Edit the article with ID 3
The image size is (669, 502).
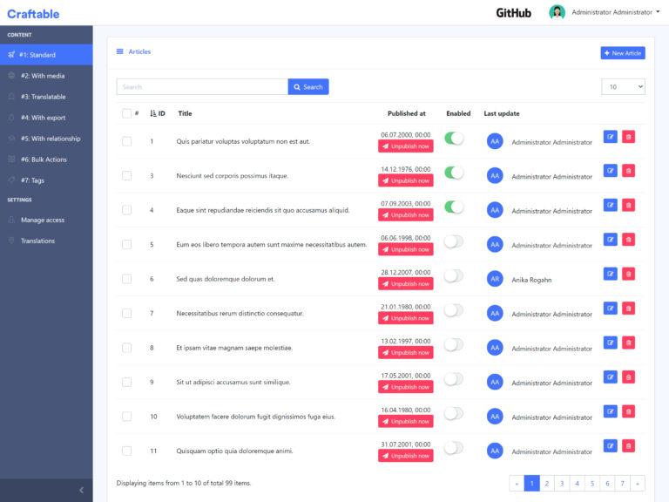tap(610, 171)
